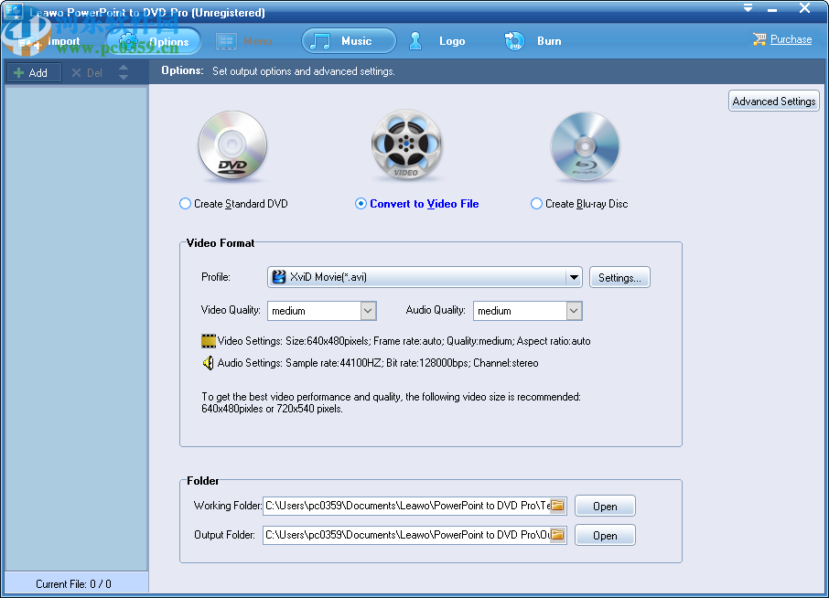Screen dimensions: 829x598
Task: Open Advanced Settings
Action: pyautogui.click(x=773, y=101)
